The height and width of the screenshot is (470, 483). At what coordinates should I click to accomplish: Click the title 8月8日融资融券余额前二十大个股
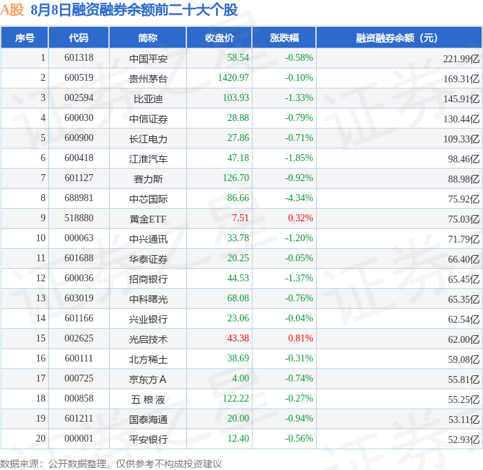coord(135,10)
